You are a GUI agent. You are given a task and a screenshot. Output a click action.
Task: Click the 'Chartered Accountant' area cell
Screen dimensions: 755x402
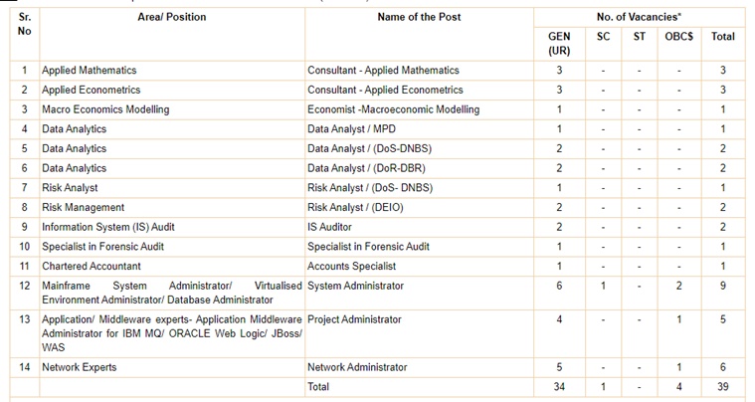pos(92,267)
